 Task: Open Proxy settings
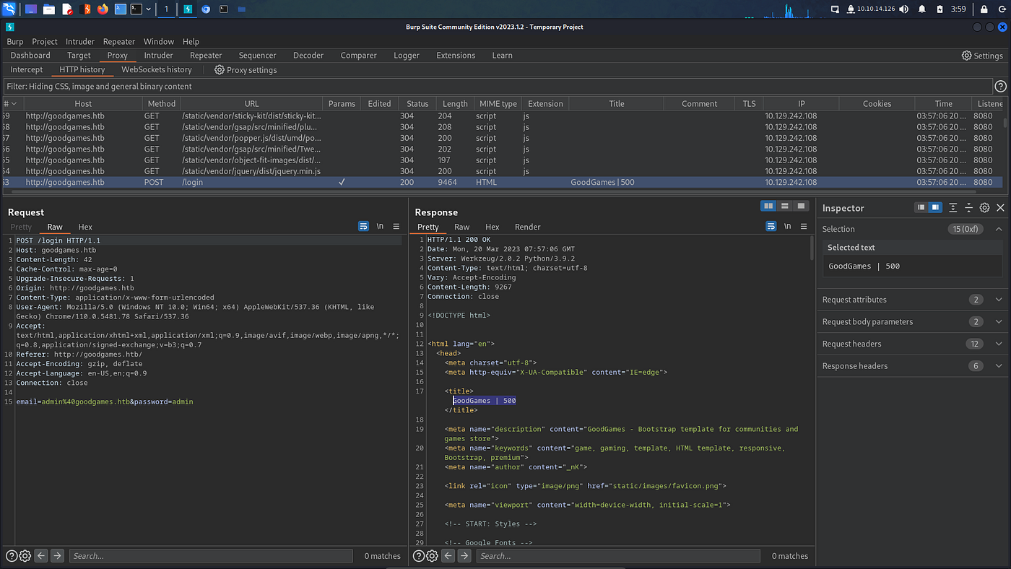pyautogui.click(x=246, y=70)
